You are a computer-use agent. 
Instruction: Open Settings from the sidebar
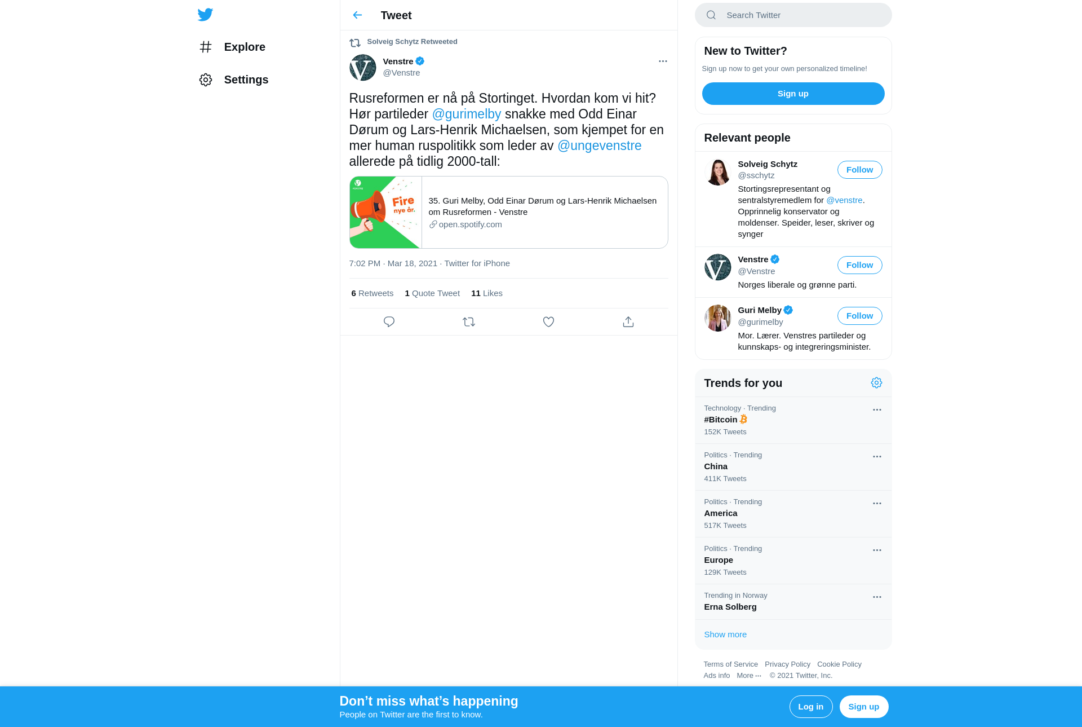[x=234, y=80]
